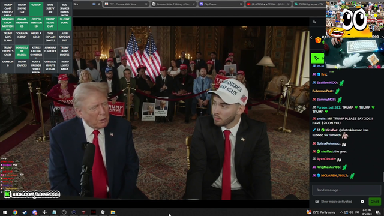Image resolution: width=384 pixels, height=216 pixels.
Task: Close the Clip Queue tab
Action: (241, 4)
